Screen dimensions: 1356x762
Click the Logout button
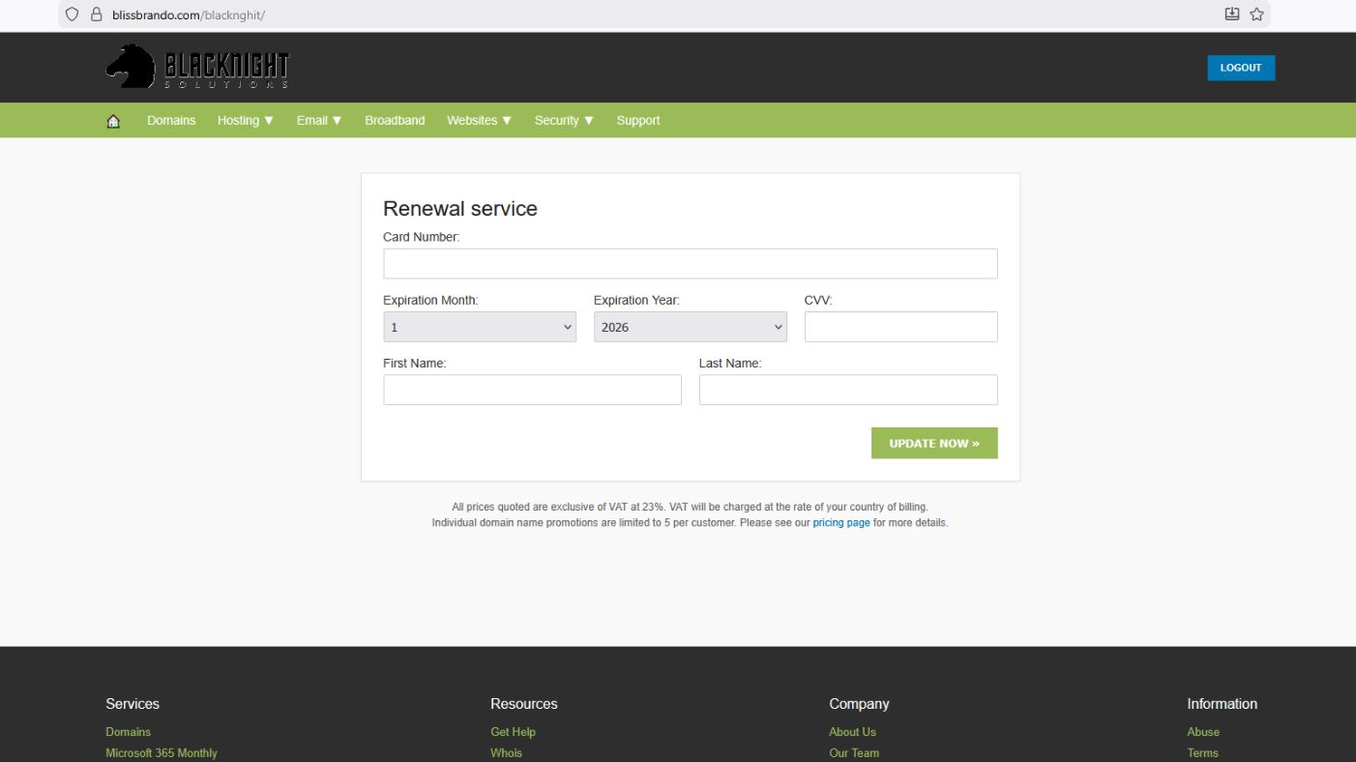[1240, 68]
